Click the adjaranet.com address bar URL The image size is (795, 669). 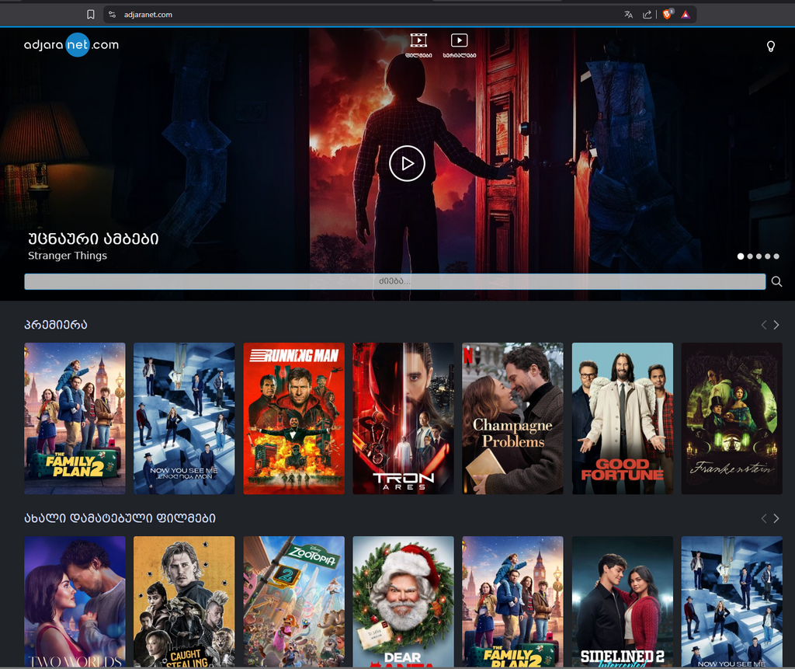[148, 15]
